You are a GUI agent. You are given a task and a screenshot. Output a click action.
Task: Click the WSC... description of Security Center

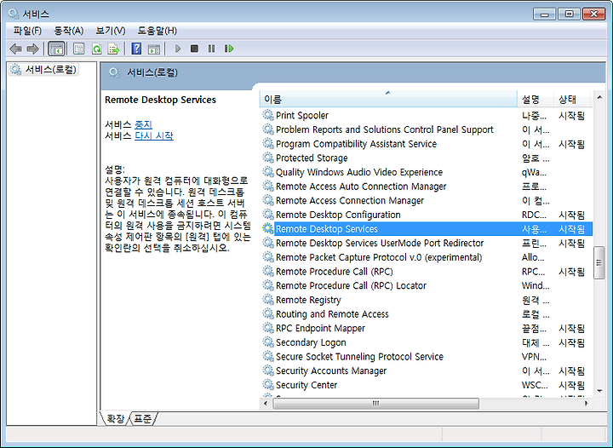pyautogui.click(x=535, y=385)
